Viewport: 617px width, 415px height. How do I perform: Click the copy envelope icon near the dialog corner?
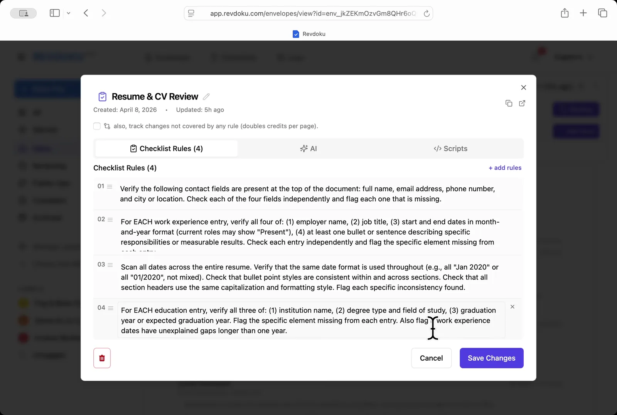pos(509,103)
